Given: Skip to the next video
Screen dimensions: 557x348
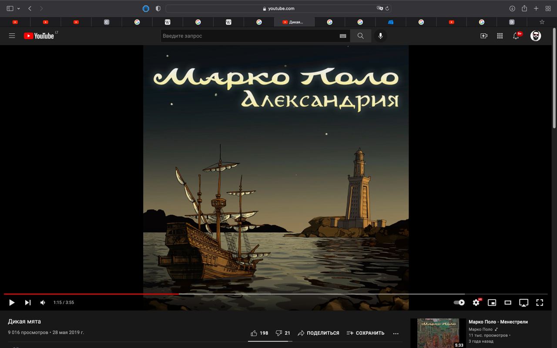Looking at the screenshot, I should point(27,302).
